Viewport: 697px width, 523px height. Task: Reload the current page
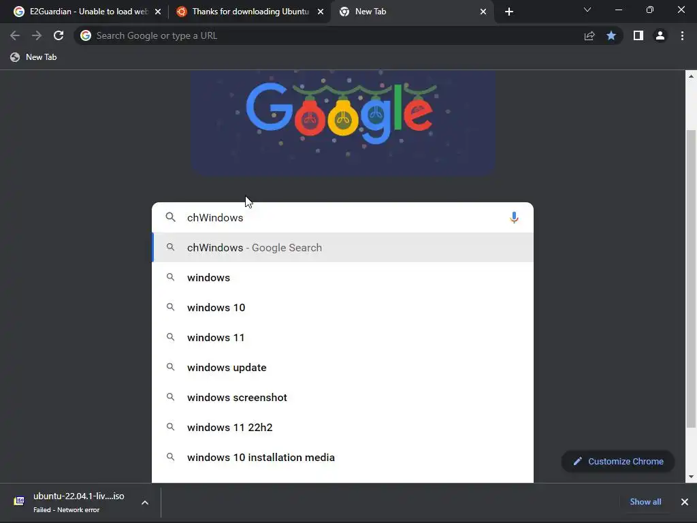point(59,35)
